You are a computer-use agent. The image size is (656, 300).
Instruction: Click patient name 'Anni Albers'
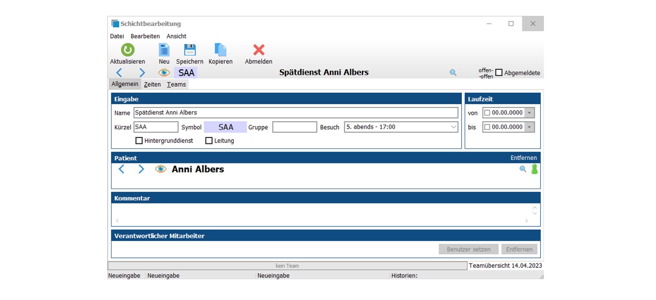[x=198, y=169]
